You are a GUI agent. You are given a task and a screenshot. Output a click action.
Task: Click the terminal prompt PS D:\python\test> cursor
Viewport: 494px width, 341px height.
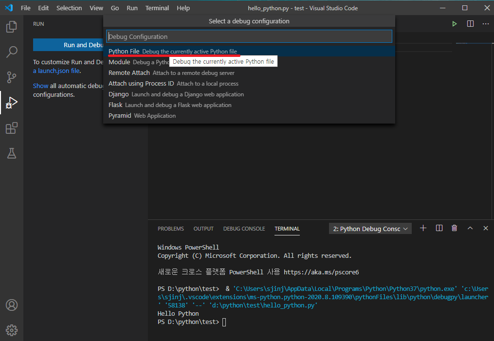(224, 322)
